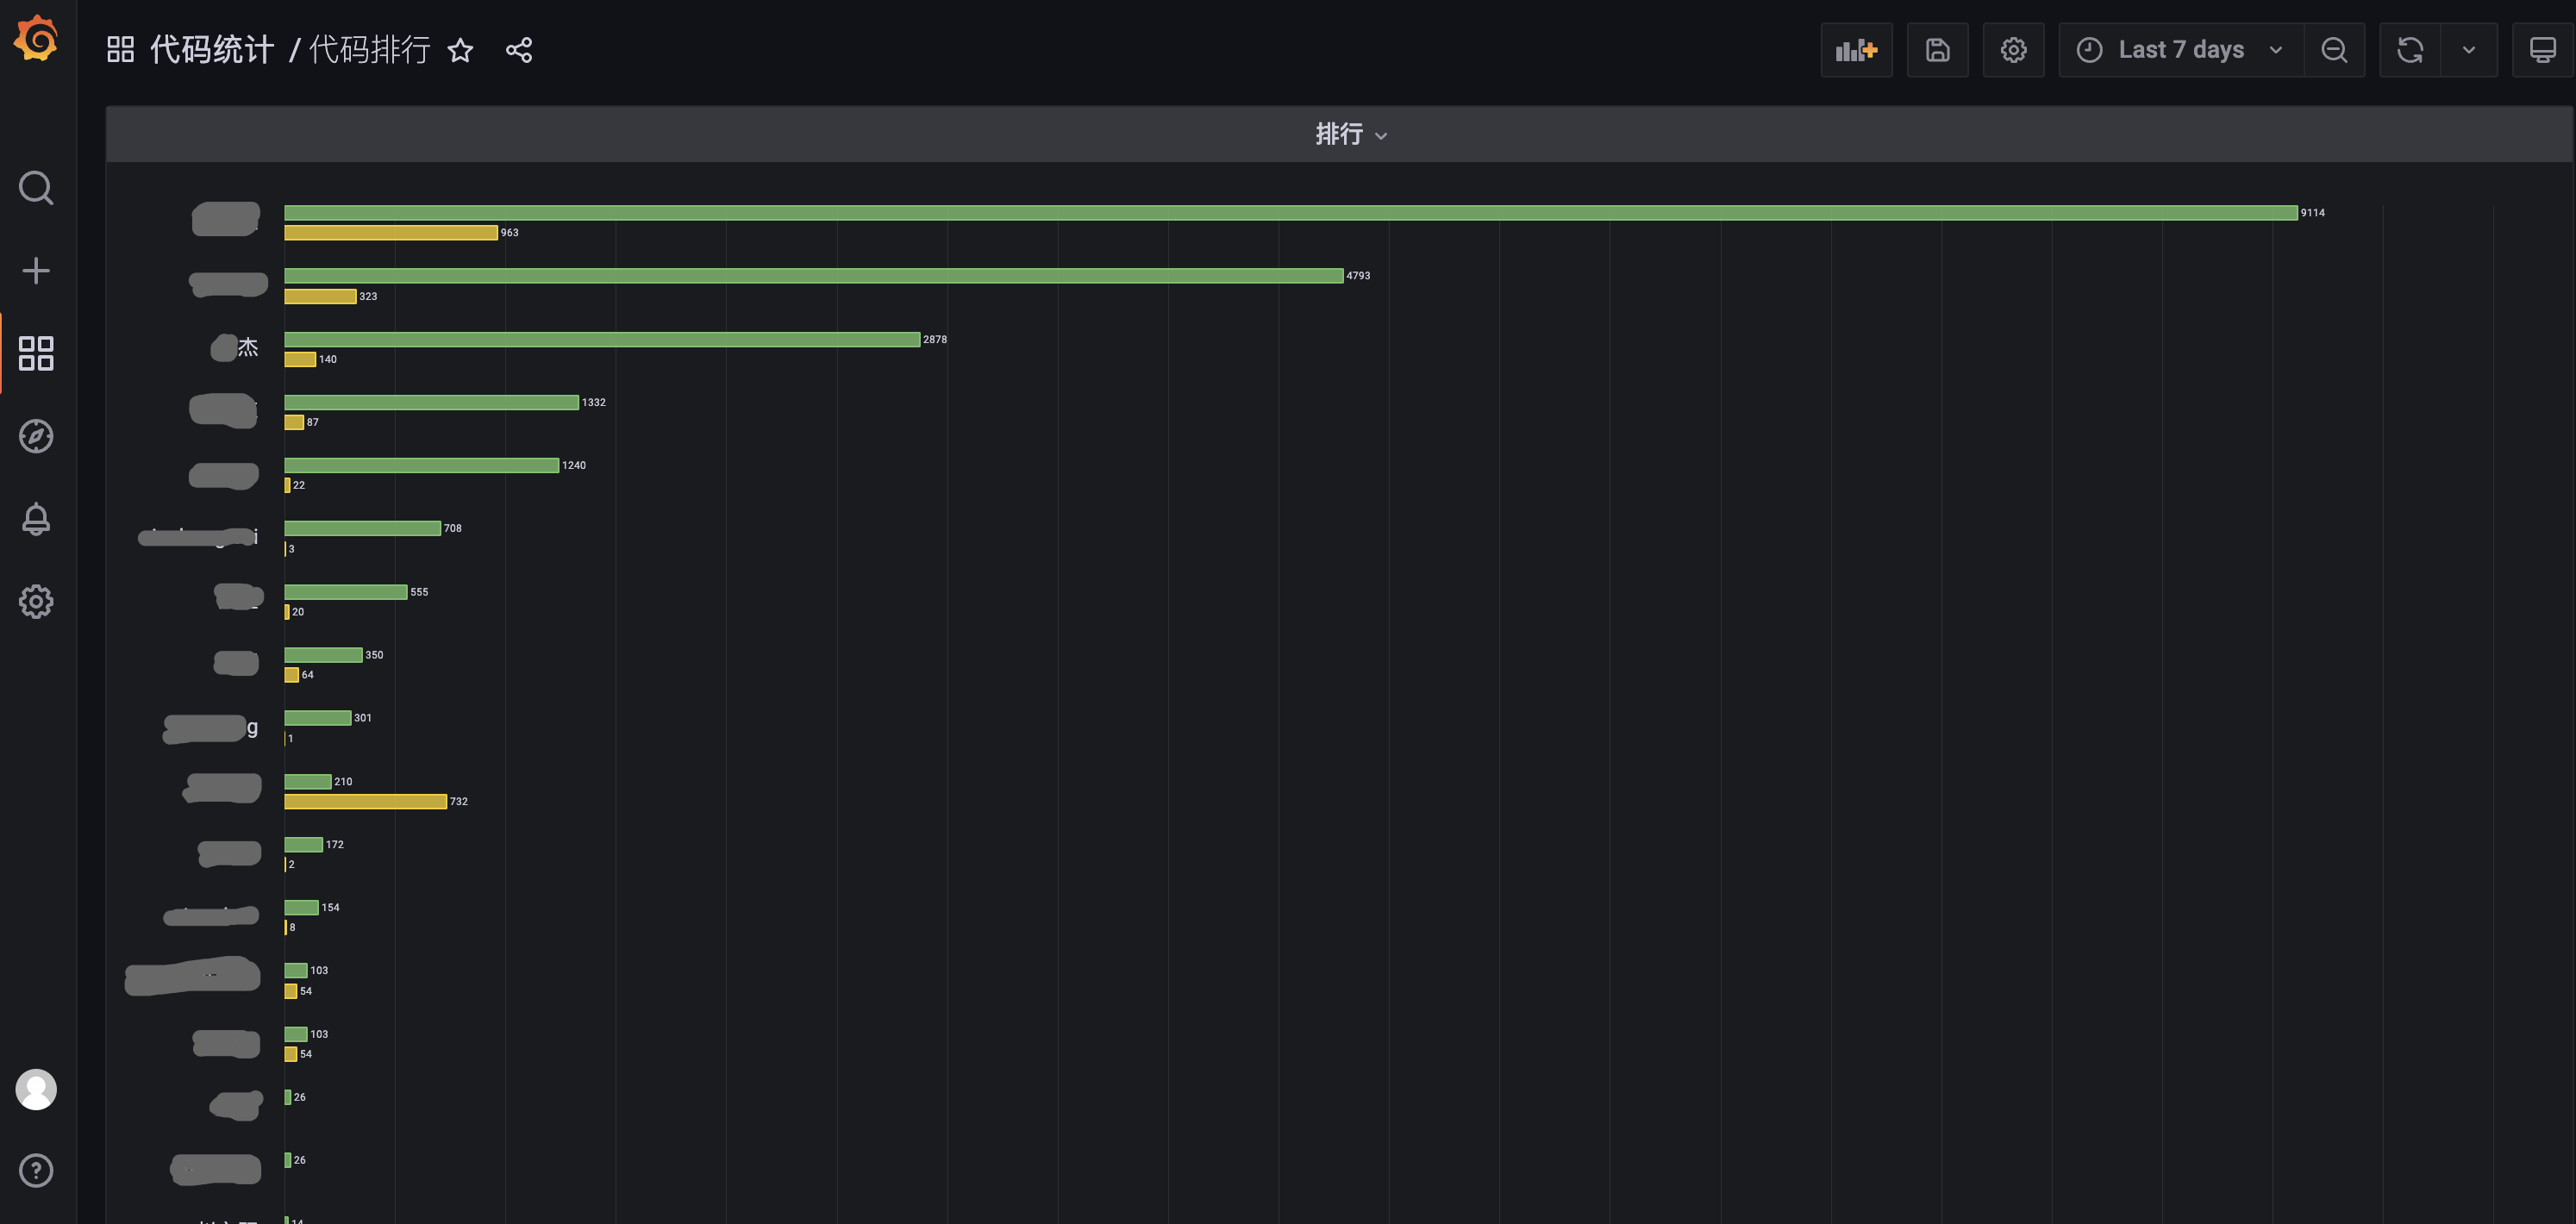Click the green bar labeled 1240
This screenshot has height=1224, width=2576.
[422, 465]
